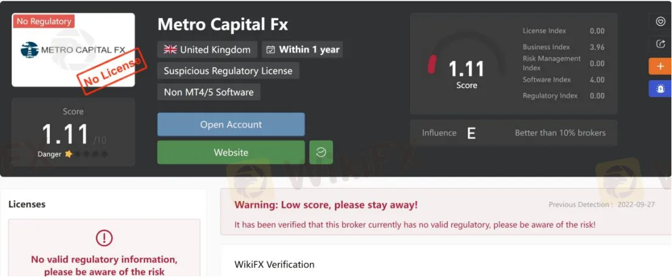Click the Metro Capital FX logo thumbnail

pyautogui.click(x=74, y=50)
